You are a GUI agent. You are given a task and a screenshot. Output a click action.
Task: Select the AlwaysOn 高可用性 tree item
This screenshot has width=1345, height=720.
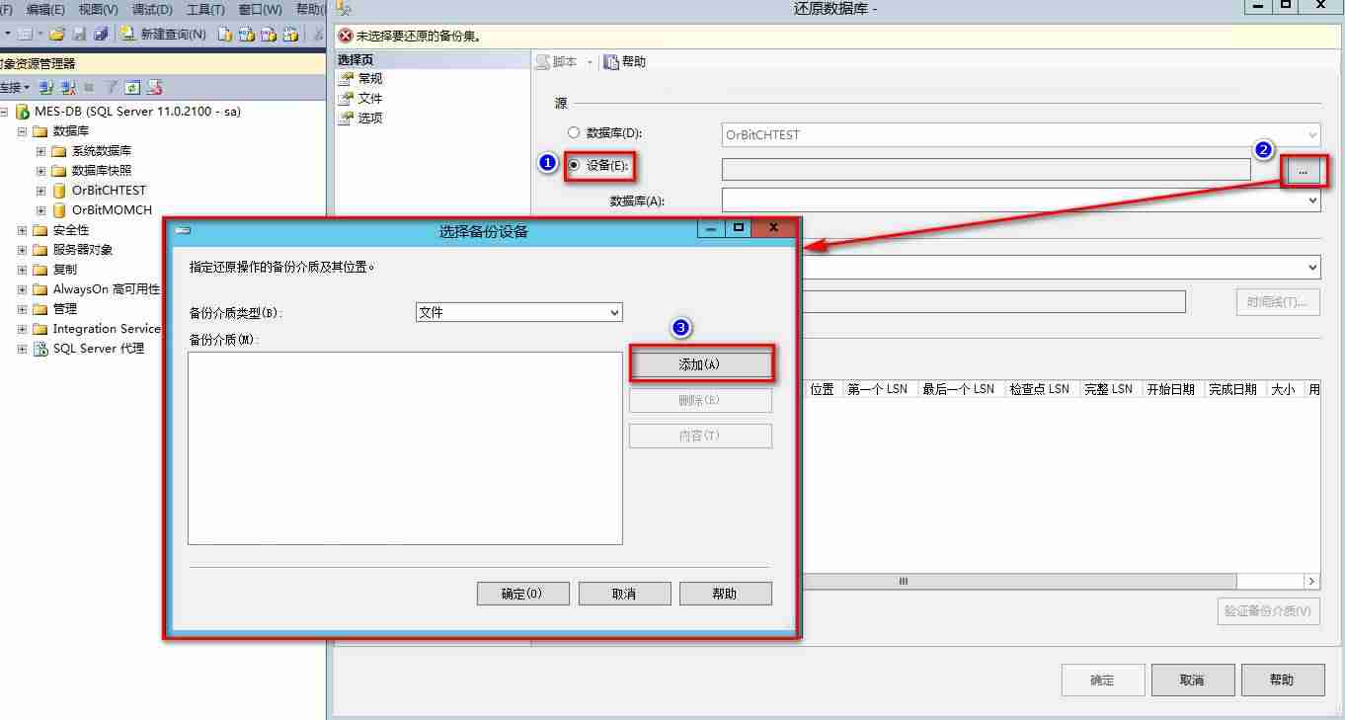click(x=107, y=289)
